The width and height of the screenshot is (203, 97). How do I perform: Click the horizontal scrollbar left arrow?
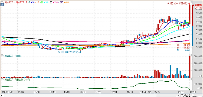point(1,95)
